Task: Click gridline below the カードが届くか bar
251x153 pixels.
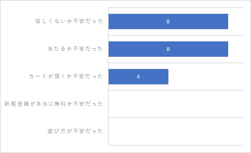Action: click(x=176, y=90)
